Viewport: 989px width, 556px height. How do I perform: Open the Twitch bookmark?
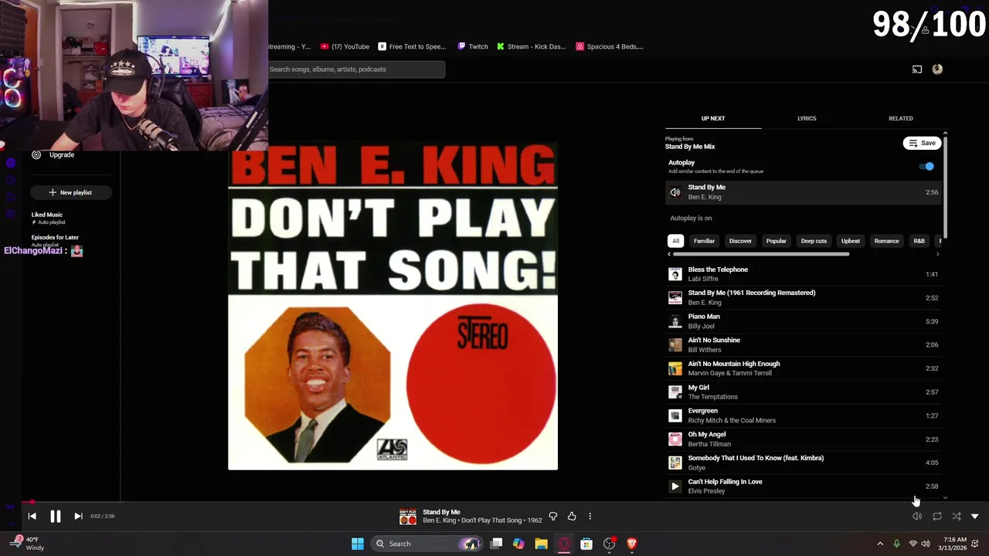[x=472, y=46]
